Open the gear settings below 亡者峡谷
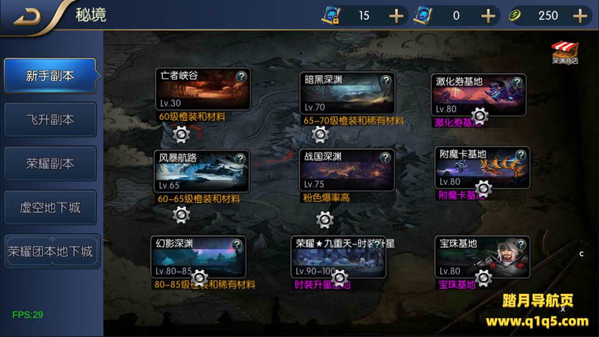599x337 pixels. (181, 134)
